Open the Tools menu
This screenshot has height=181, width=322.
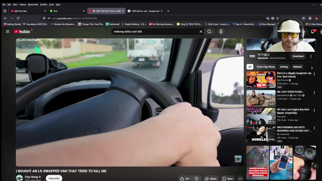pyautogui.click(x=51, y=5)
